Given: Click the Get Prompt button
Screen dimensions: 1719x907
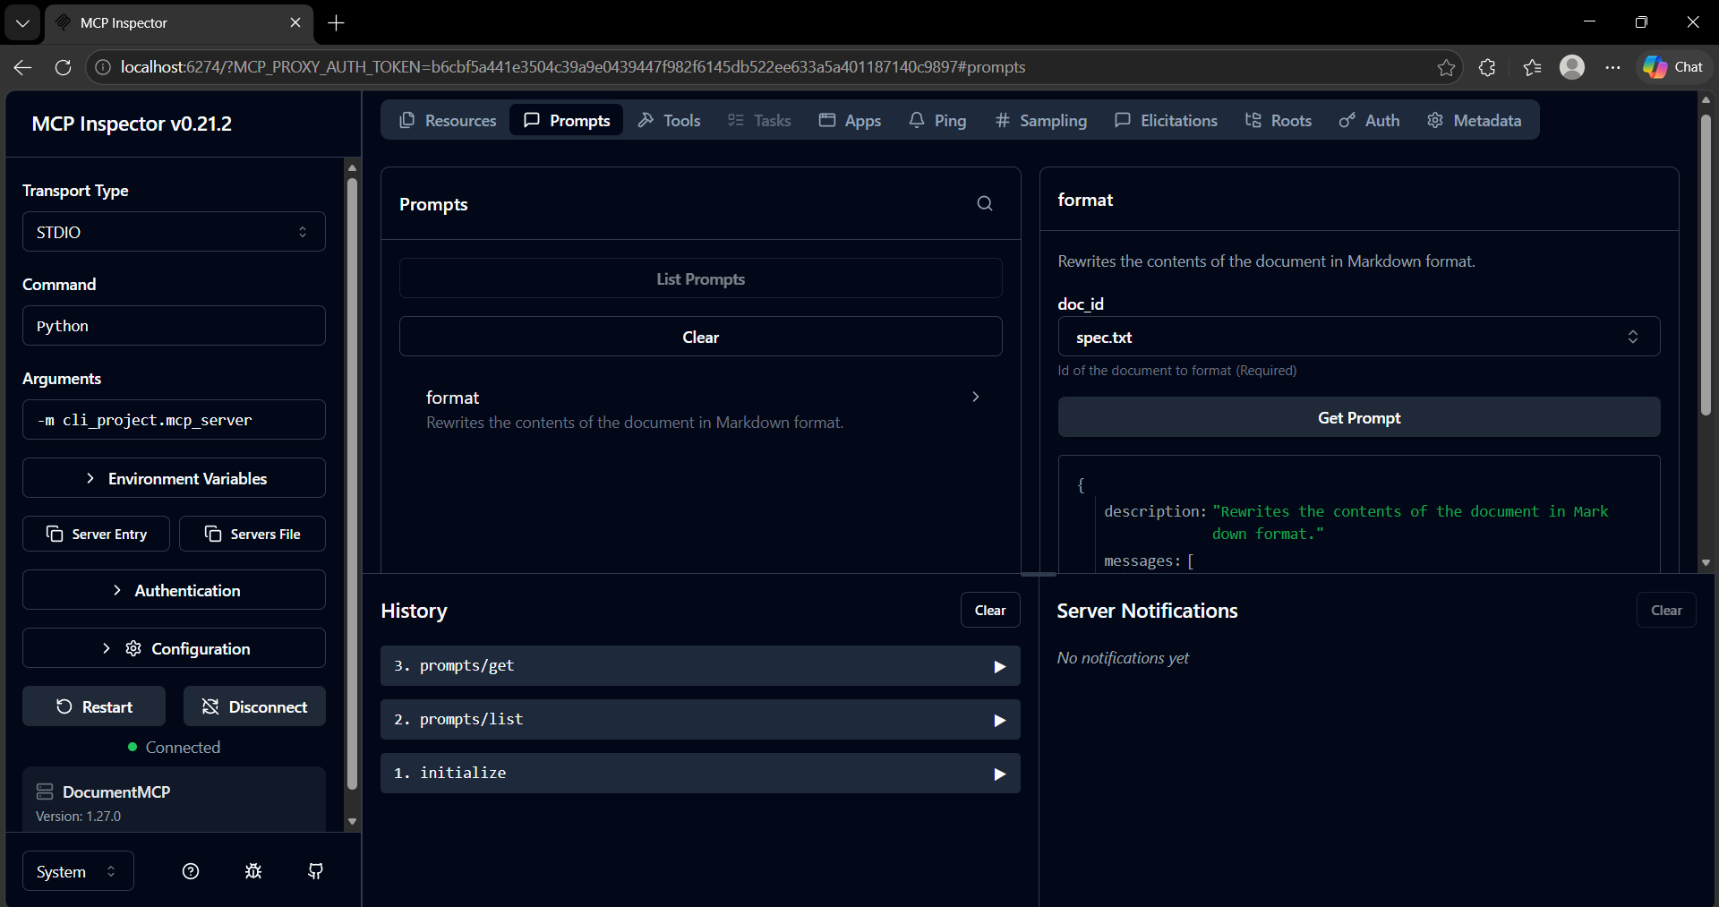Looking at the screenshot, I should pos(1358,417).
